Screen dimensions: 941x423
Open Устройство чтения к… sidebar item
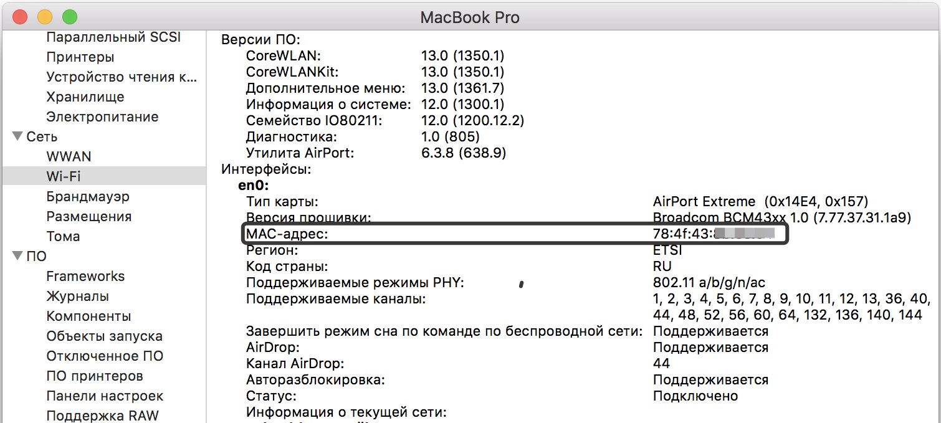point(122,77)
